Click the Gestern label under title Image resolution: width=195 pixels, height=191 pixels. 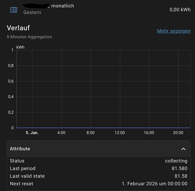[32, 13]
